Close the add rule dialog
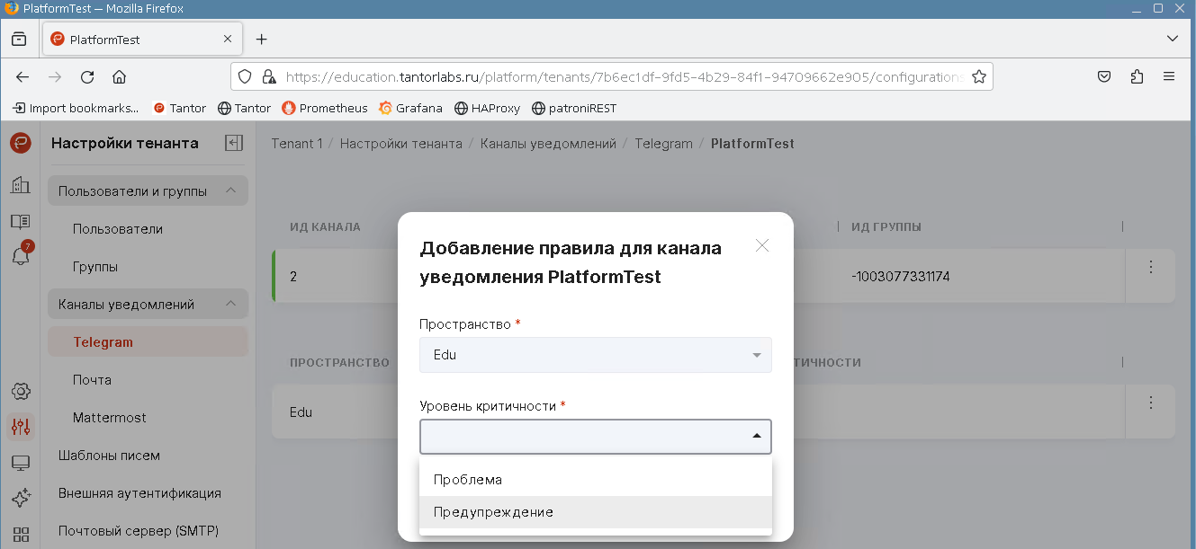The width and height of the screenshot is (1196, 549). (762, 245)
